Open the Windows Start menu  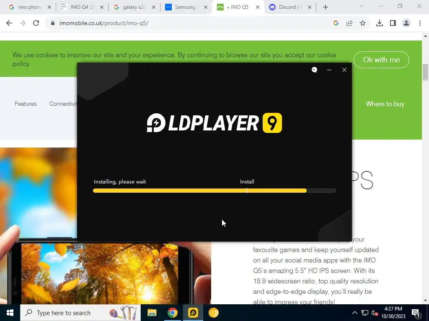pos(10,313)
